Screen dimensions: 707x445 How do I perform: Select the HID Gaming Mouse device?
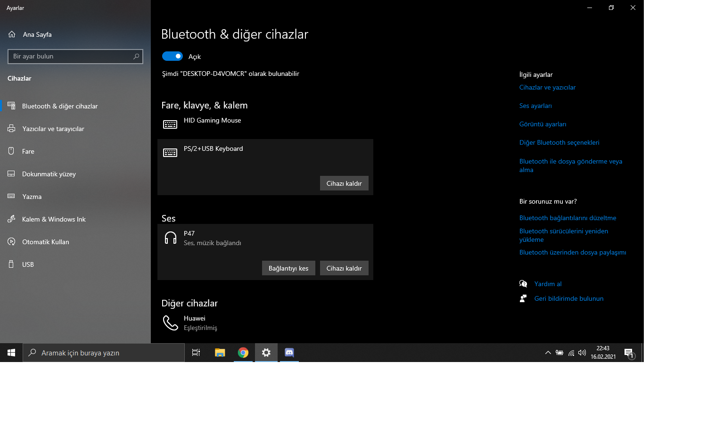coord(265,124)
